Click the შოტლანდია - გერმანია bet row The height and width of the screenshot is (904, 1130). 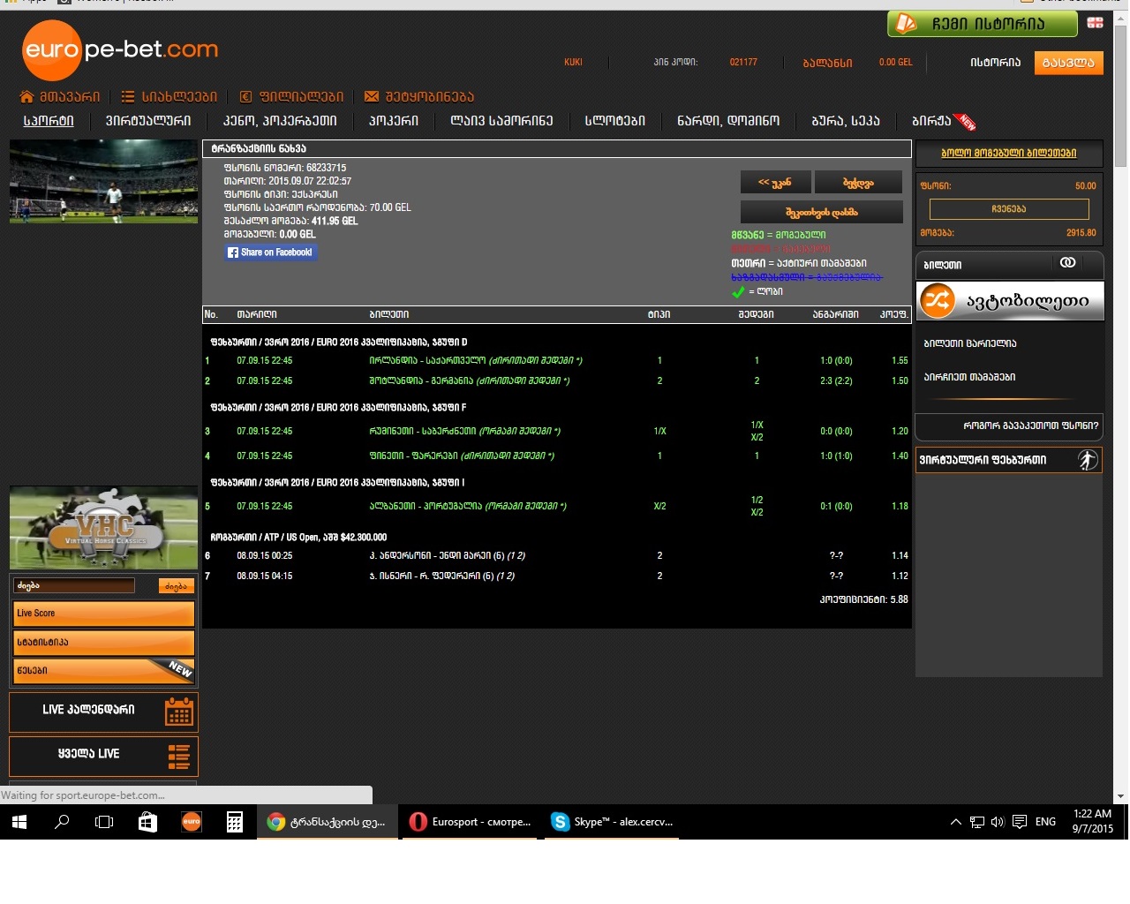(x=557, y=380)
